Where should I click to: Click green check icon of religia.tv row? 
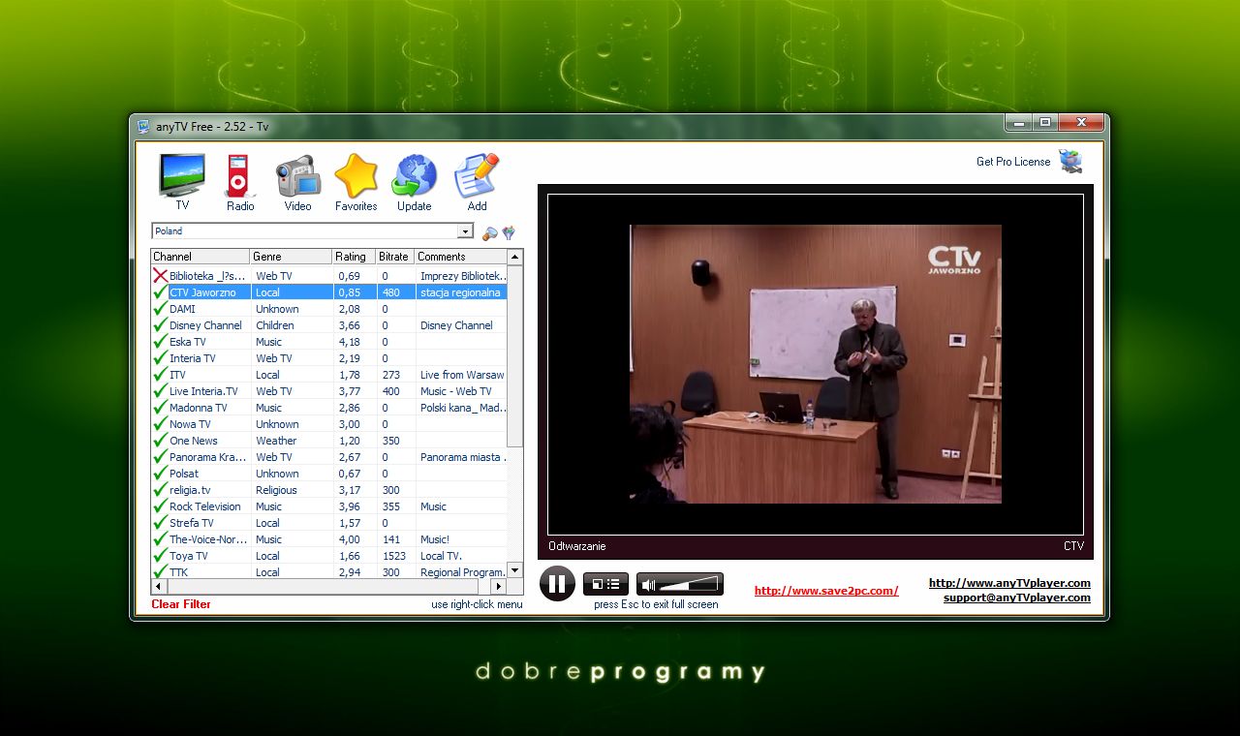point(160,490)
